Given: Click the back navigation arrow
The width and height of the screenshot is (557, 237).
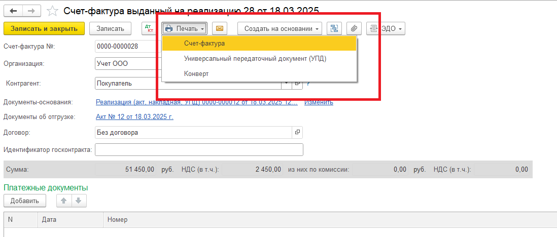Looking at the screenshot, I should (13, 10).
